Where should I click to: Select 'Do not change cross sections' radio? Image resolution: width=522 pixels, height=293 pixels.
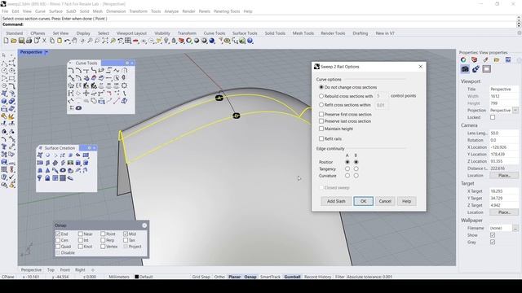click(321, 87)
